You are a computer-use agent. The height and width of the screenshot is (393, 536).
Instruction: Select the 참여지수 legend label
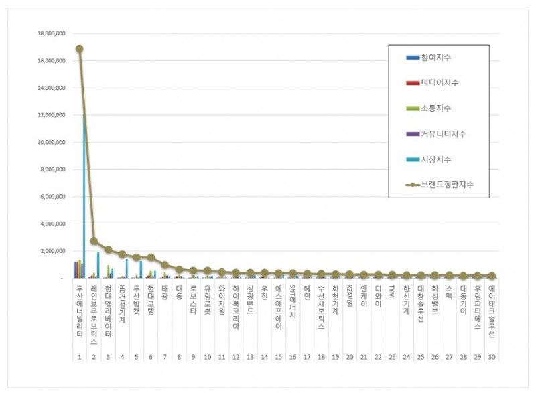tap(436, 58)
